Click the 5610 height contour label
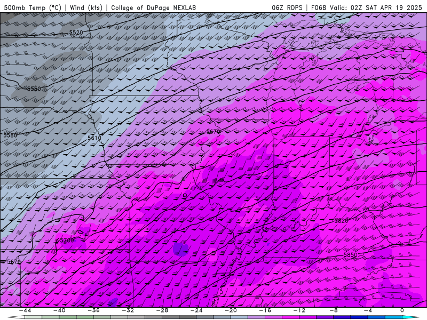Viewport: 427px width, 320px height. 94,138
